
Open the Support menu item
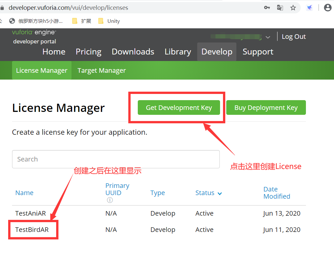[x=258, y=52]
